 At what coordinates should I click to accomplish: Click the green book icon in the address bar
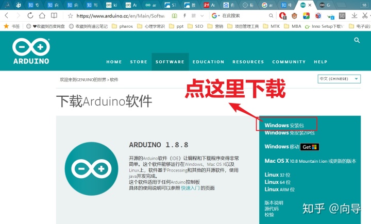pyautogui.click(x=174, y=16)
